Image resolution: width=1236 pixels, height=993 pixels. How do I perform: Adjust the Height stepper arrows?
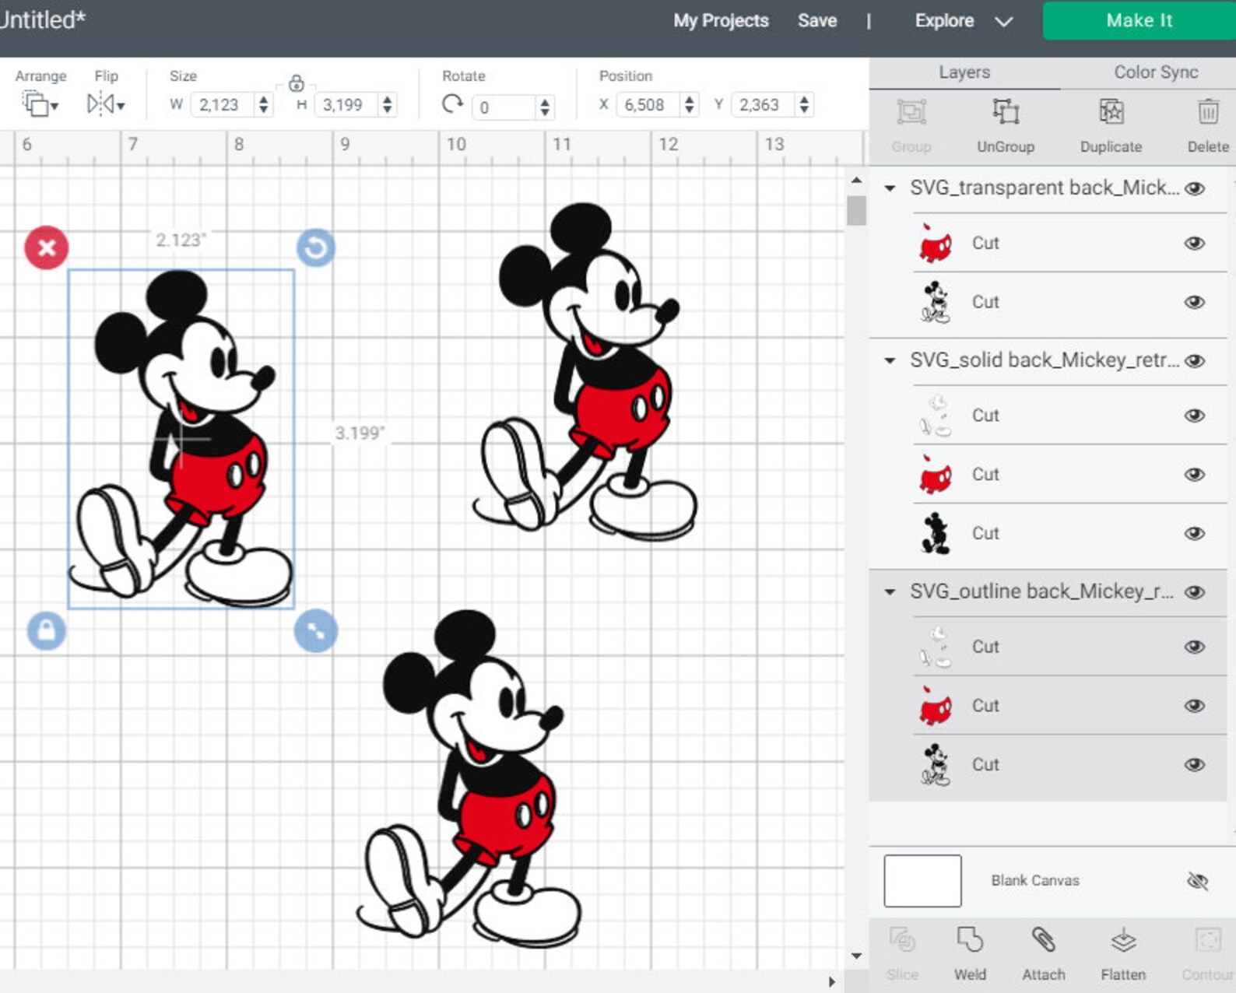pyautogui.click(x=388, y=105)
